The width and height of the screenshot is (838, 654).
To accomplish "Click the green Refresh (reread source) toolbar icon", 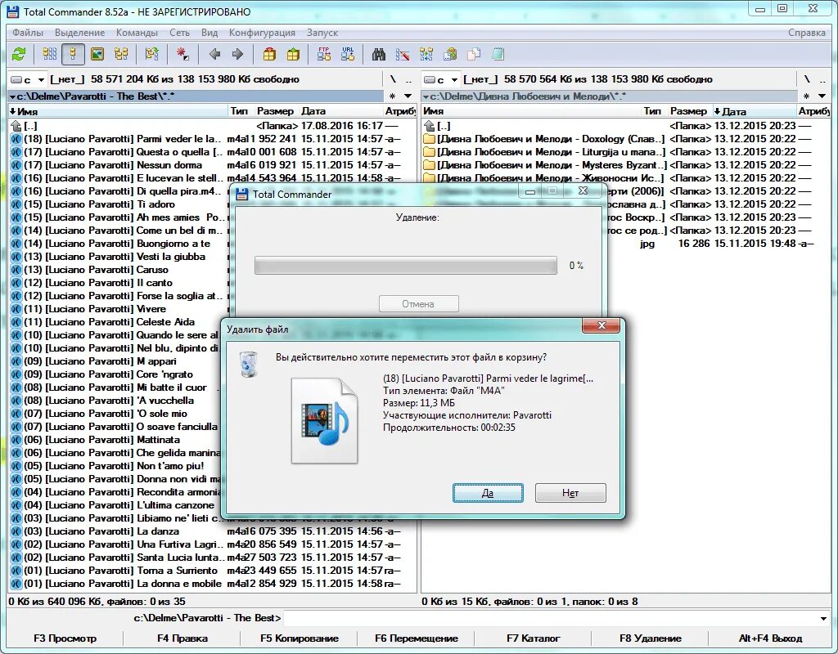I will 19,54.
